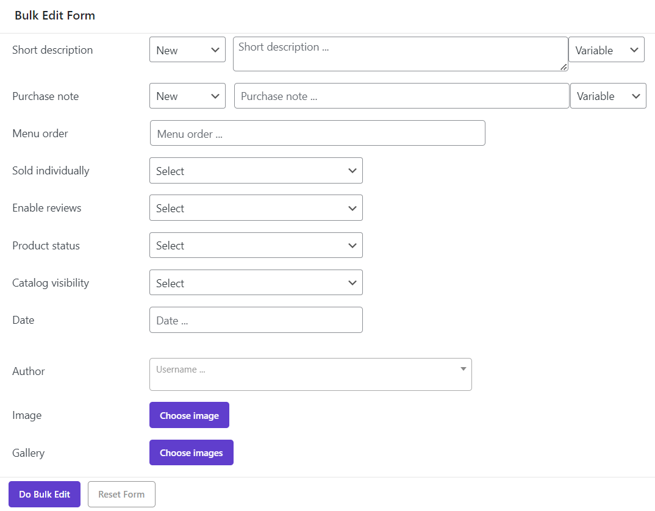Click the Author username search field
This screenshot has height=511, width=655.
[302, 373]
